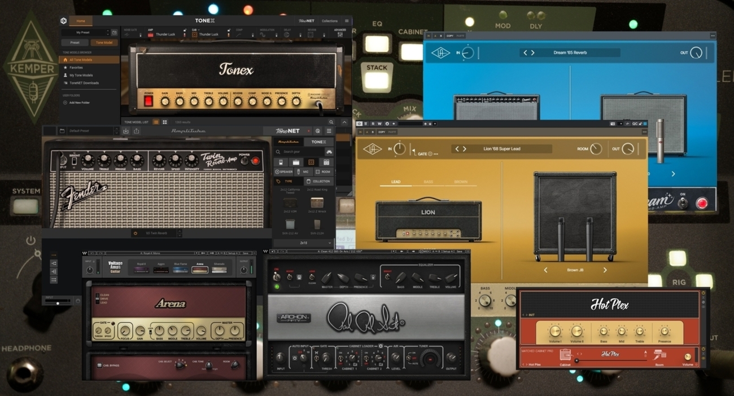734x396 pixels.
Task: Open the TONEX Advanced settings icon
Action: pos(340,34)
